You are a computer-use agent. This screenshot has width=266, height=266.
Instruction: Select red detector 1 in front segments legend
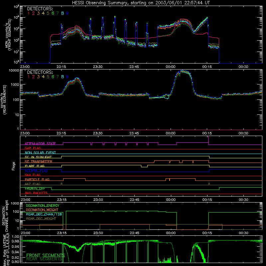click(x=29, y=13)
